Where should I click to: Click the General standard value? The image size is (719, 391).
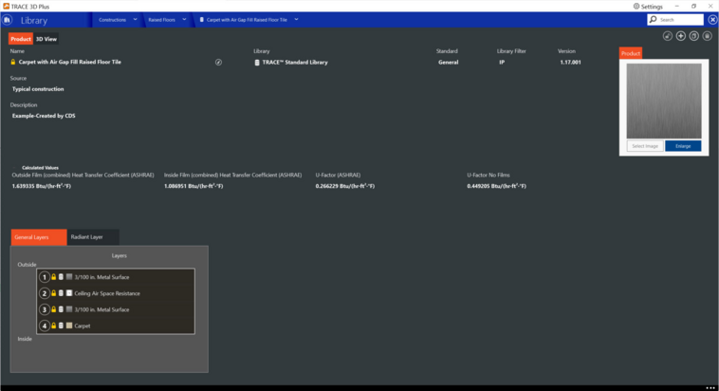coord(448,63)
